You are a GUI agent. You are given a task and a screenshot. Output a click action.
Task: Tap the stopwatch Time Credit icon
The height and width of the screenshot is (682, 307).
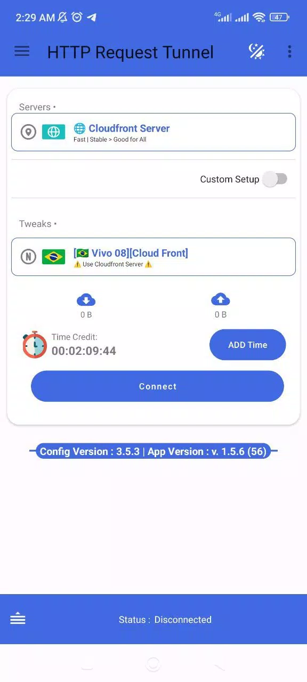[x=35, y=344]
